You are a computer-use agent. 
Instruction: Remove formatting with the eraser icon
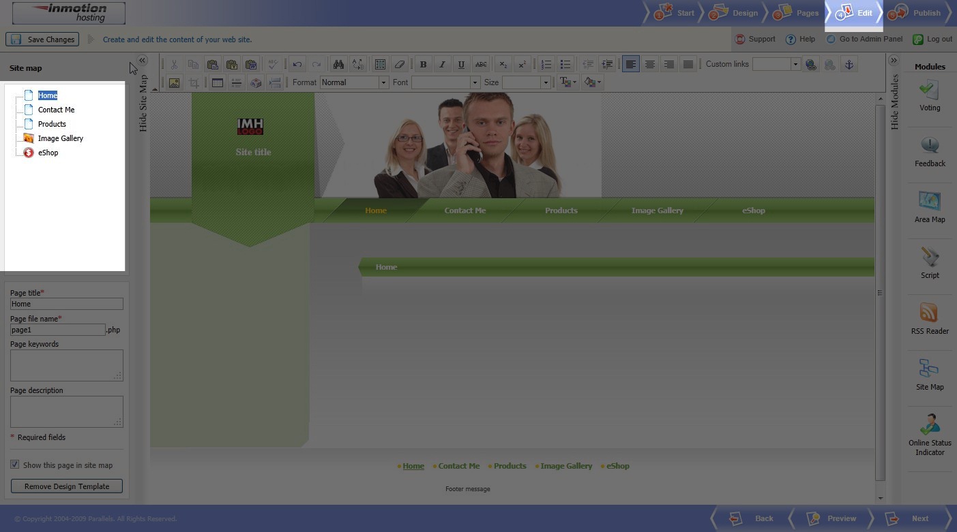[x=399, y=64]
